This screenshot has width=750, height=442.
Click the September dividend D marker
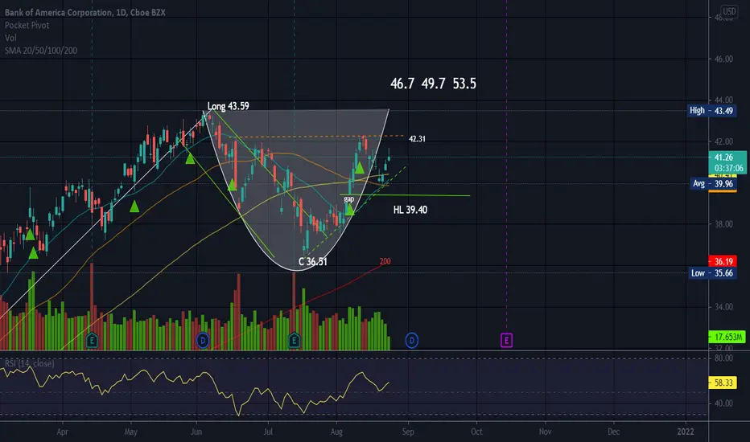[x=412, y=340]
